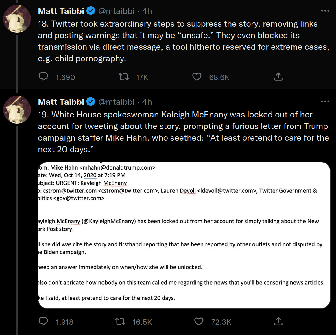Click verified badge on the first tweet
This screenshot has width=336, height=335.
tap(91, 11)
